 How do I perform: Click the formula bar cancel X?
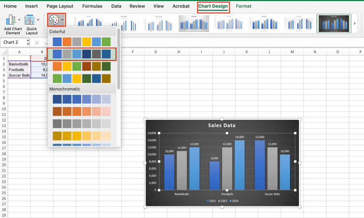[37, 43]
